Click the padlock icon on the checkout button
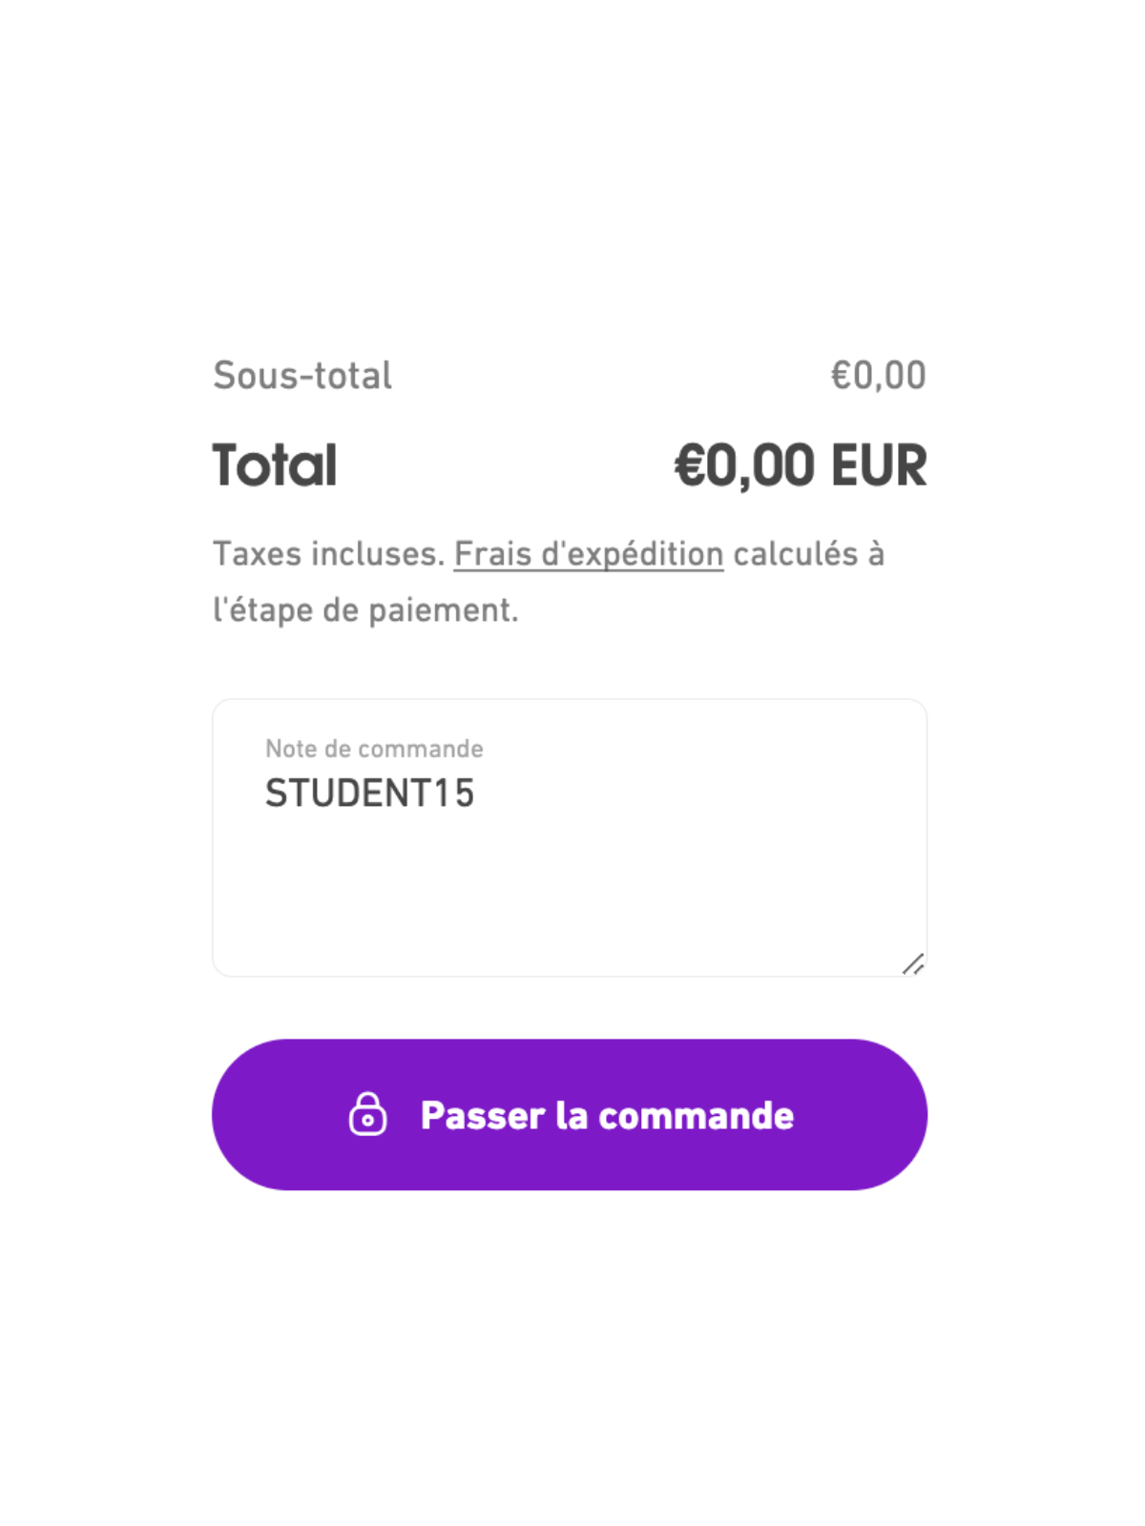Image resolution: width=1145 pixels, height=1526 pixels. click(x=367, y=1114)
